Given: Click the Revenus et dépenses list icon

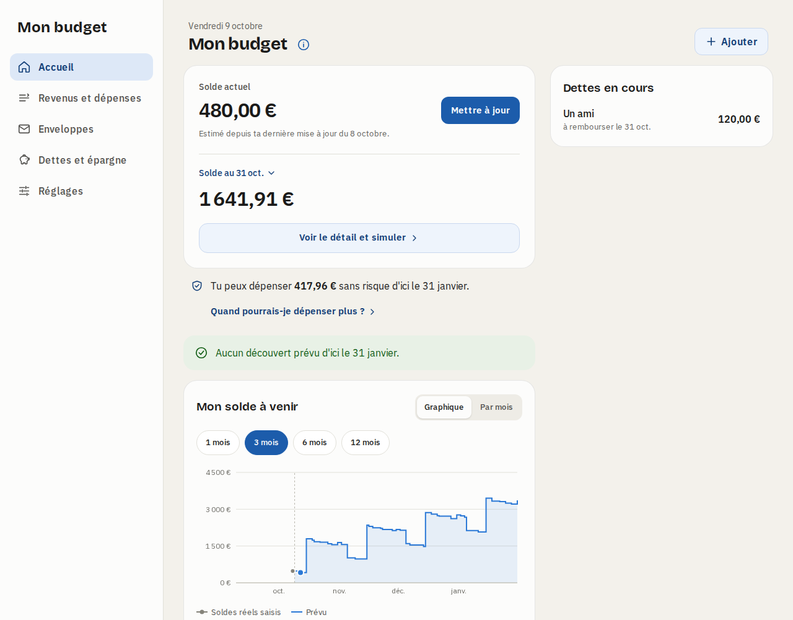Looking at the screenshot, I should (x=24, y=98).
